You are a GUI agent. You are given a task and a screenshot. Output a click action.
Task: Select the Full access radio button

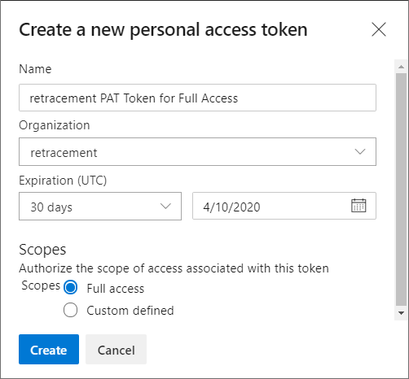[x=70, y=287]
